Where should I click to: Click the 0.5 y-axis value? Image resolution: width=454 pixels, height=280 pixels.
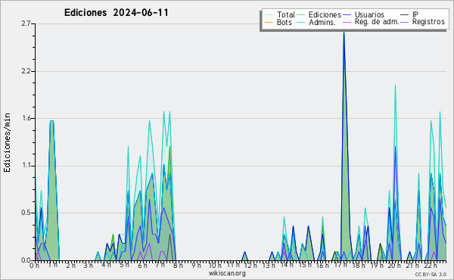[x=26, y=213]
